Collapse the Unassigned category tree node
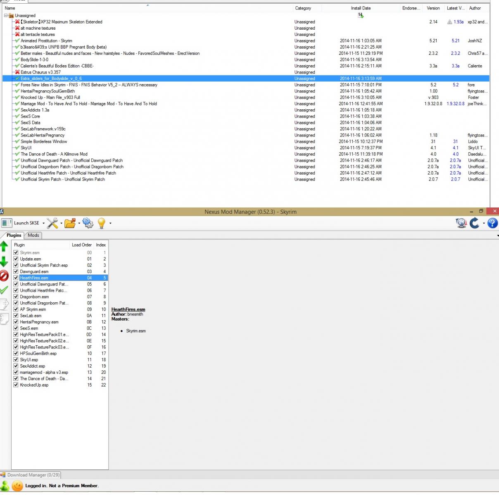Image resolution: width=499 pixels, height=495 pixels. click(6, 16)
